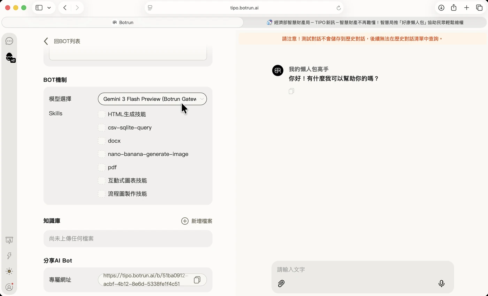The width and height of the screenshot is (488, 296).
Task: Go back using the 回BOT列表 arrow
Action: (46, 41)
